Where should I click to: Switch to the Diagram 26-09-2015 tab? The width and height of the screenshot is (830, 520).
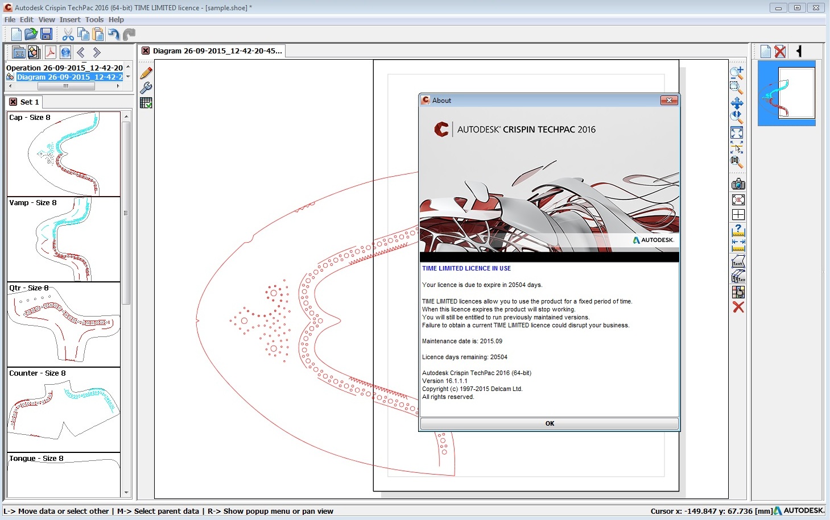[x=217, y=51]
